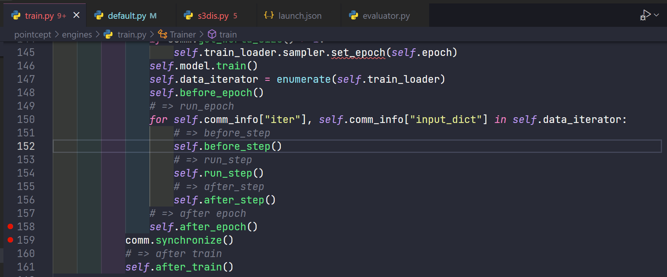Click the train method cube icon in breadcrumb

(x=212, y=34)
